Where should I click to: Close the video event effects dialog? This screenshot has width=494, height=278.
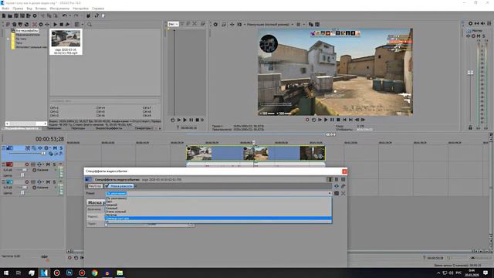point(344,171)
